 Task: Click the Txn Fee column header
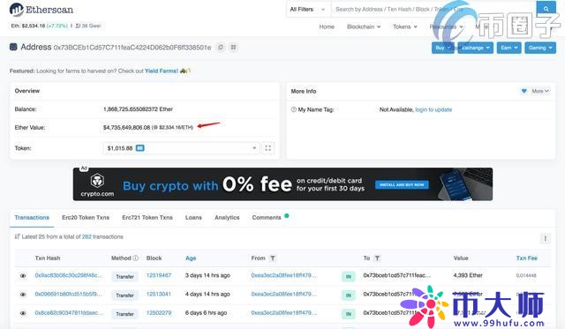526,258
